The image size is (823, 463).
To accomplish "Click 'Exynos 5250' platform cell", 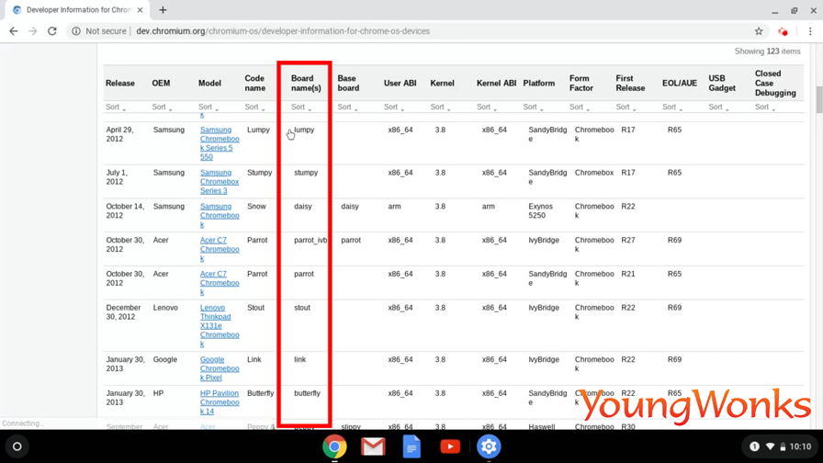I will point(541,211).
